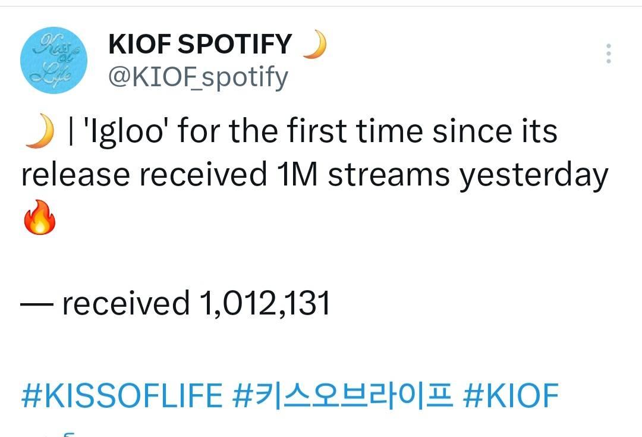
Task: Click the phrase 'since its' in the tweet
Action: pos(495,131)
